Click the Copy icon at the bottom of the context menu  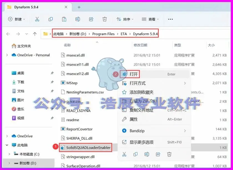coord(135,154)
